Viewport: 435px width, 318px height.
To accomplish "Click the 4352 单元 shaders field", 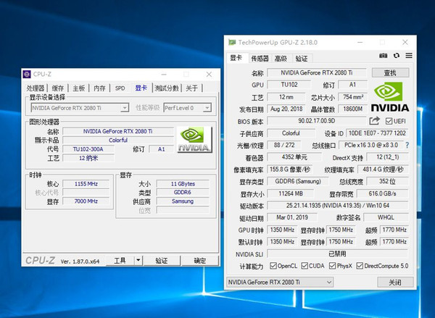I will [294, 157].
